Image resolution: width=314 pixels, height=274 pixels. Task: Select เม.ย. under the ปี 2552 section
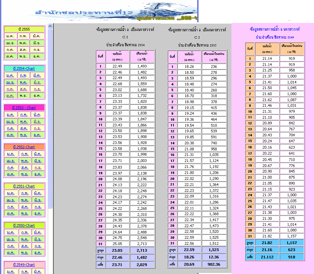[x=11, y=161]
